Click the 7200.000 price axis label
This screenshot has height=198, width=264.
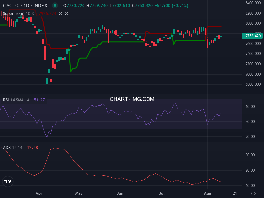[x=253, y=64]
